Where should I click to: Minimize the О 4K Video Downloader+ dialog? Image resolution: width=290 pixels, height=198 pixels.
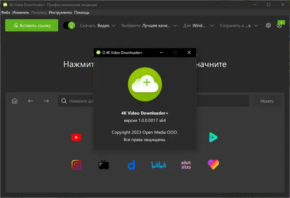[x=161, y=53]
